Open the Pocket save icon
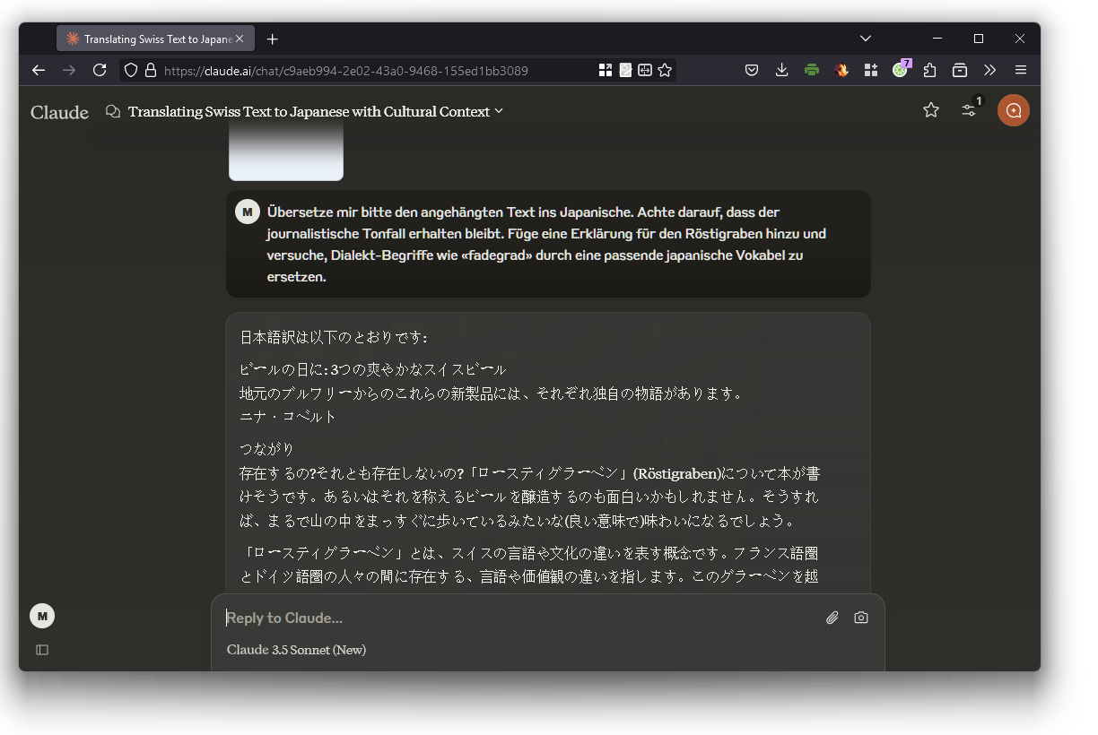 point(752,70)
